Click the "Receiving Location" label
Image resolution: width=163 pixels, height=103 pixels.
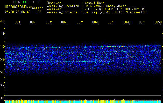[x=63, y=6]
